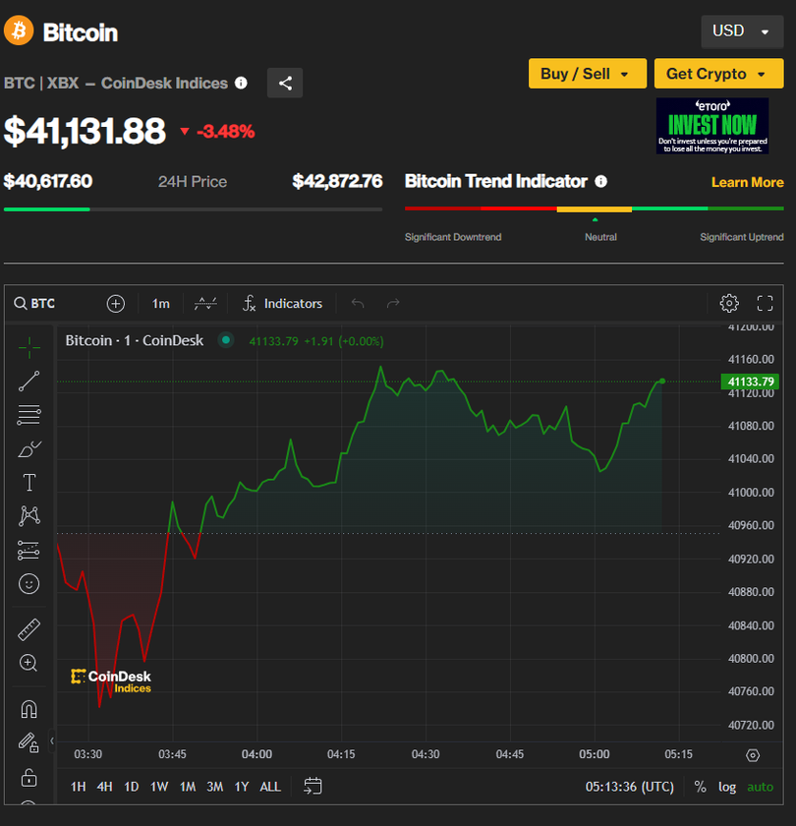Toggle percent scale on chart
Image resolution: width=796 pixels, height=826 pixels.
pyautogui.click(x=700, y=787)
